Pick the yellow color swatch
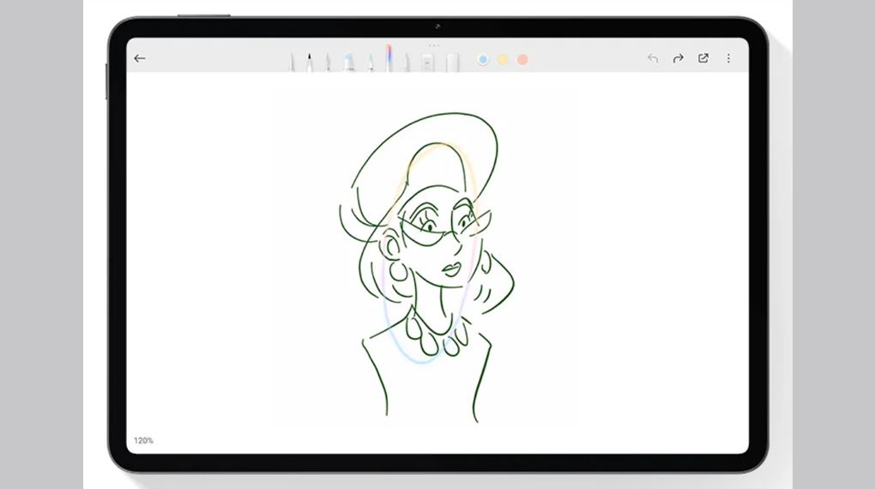875x489 pixels. pos(503,59)
